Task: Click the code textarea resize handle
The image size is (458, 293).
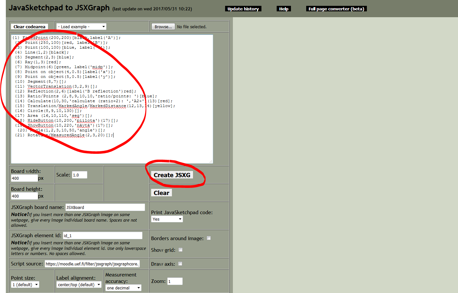Action: pyautogui.click(x=211, y=161)
